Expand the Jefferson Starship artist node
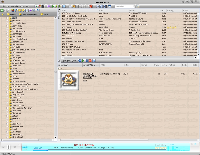This screenshot has height=155, width=200. point(7,60)
